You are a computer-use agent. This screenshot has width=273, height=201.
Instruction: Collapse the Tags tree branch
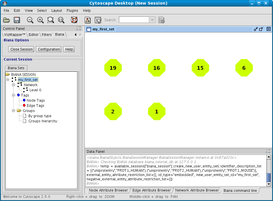[x=14, y=95]
